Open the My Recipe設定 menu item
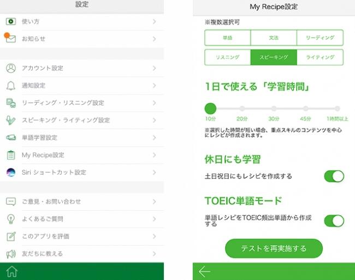Screen dimensions: 355x280 click(x=43, y=155)
